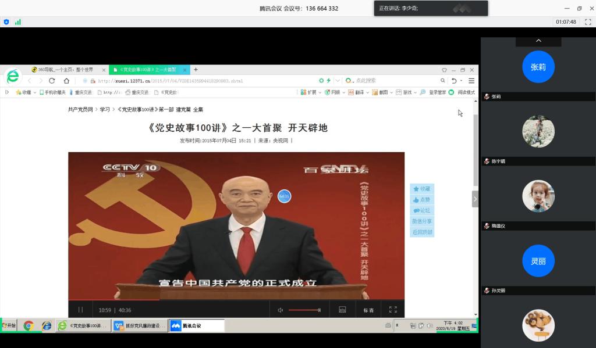
Task: Click the 正在讲话 speaker indicator
Action: point(431,8)
